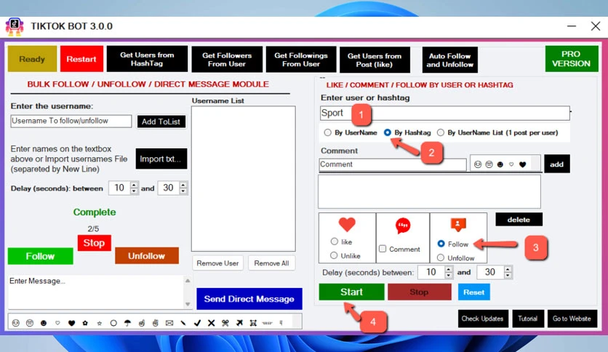
Task: Insert the umbrella symbol from bottom emoji bar
Action: pyautogui.click(x=127, y=323)
